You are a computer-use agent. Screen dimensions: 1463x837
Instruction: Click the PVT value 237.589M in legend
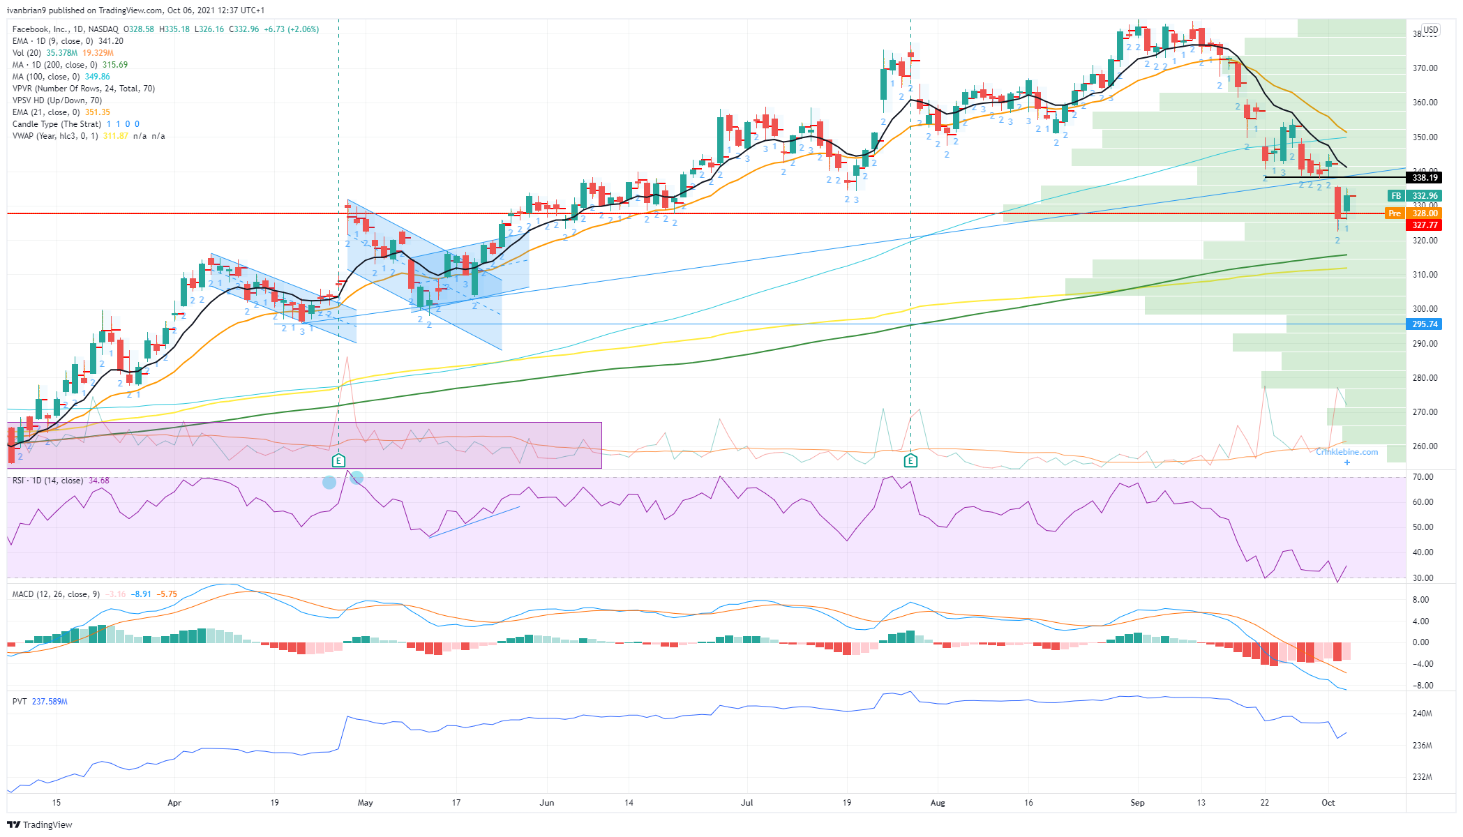click(x=50, y=702)
